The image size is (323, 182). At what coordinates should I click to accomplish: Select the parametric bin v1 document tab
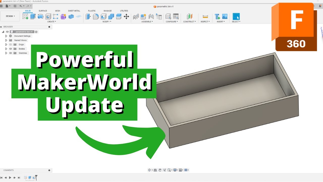tap(164, 6)
